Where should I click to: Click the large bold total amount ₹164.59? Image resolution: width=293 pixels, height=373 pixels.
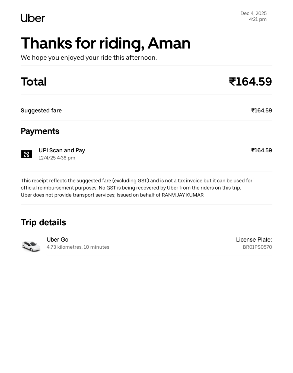coord(250,82)
